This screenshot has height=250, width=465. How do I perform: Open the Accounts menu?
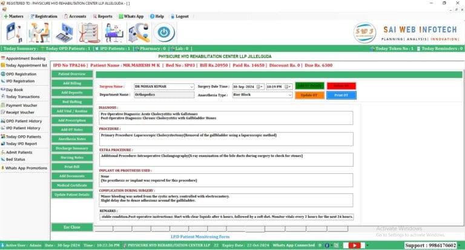coord(75,16)
